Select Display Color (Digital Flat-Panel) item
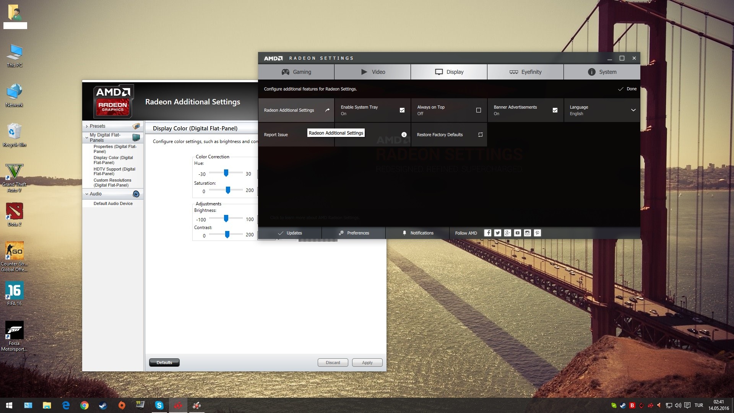Viewport: 734px width, 413px height. 114,160
